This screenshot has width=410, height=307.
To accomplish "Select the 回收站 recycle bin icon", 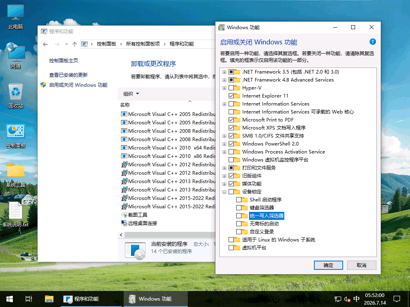I will pyautogui.click(x=16, y=96).
